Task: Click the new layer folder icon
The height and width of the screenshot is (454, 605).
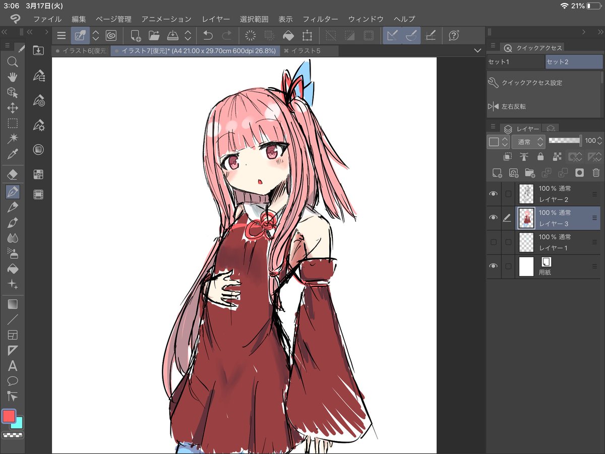Action: coord(530,173)
